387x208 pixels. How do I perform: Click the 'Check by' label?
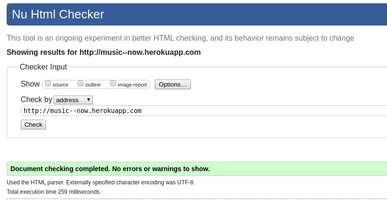pos(36,100)
